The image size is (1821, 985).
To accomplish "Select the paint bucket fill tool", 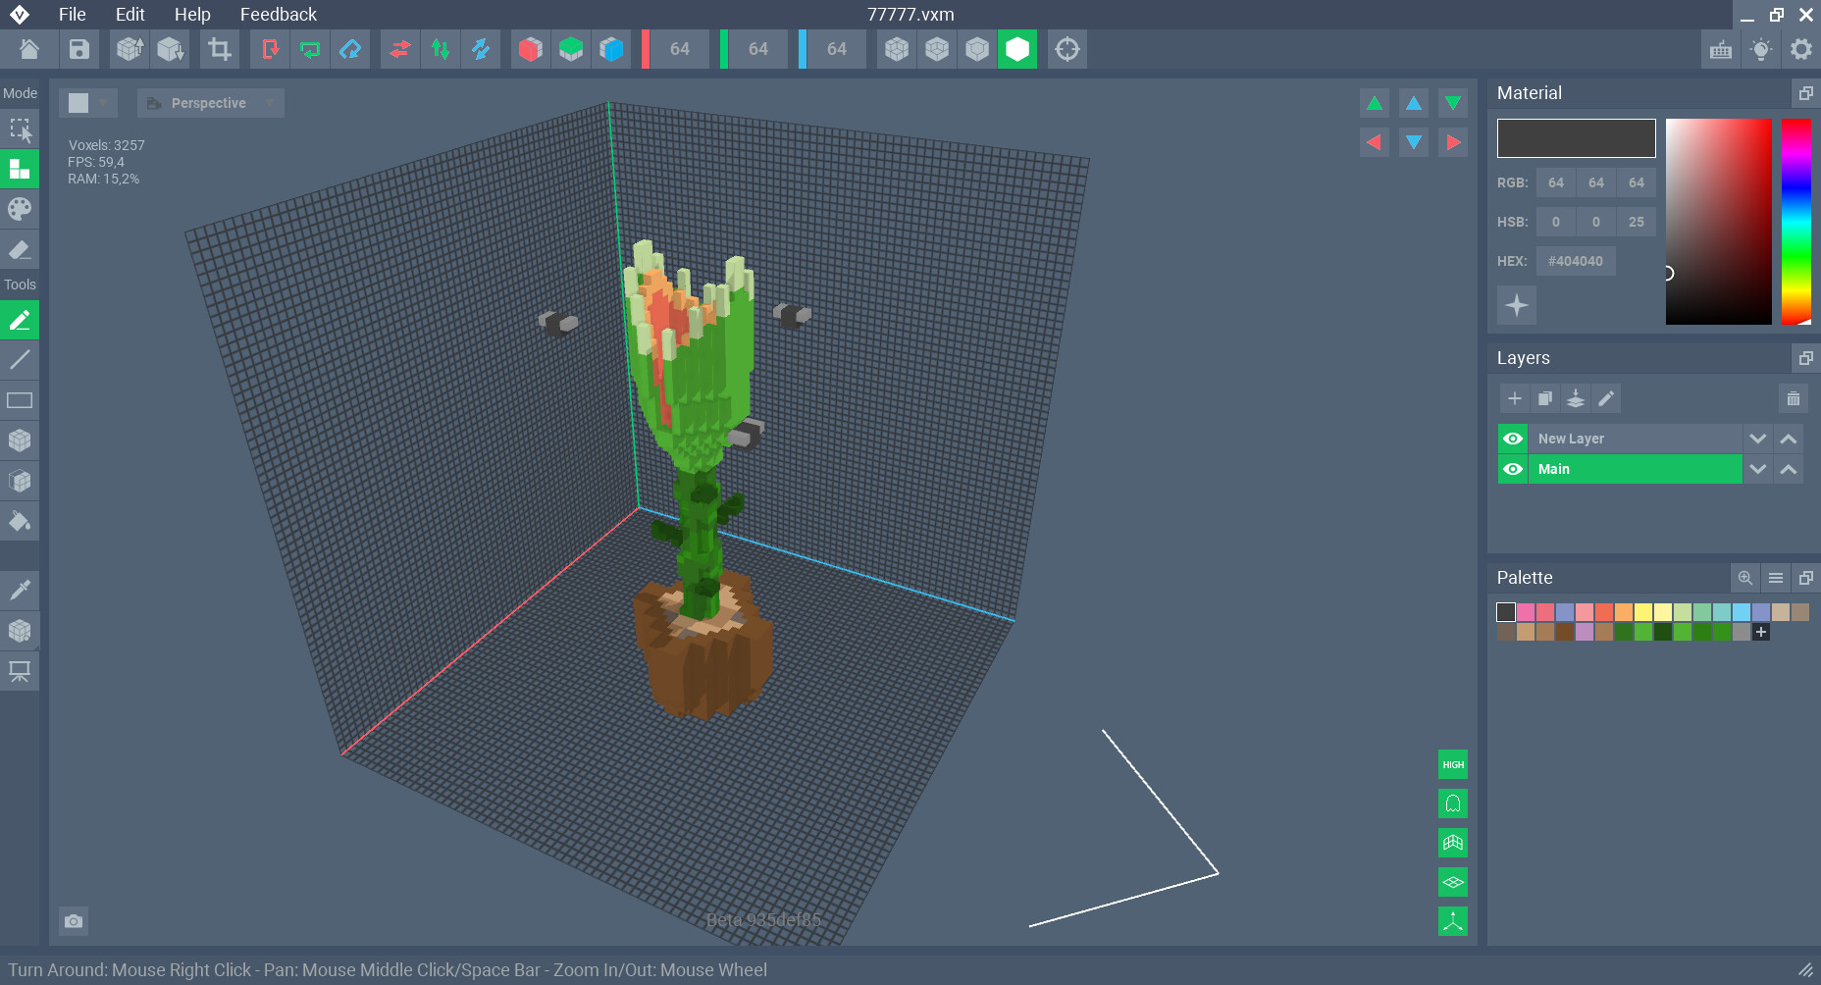I will (x=20, y=521).
